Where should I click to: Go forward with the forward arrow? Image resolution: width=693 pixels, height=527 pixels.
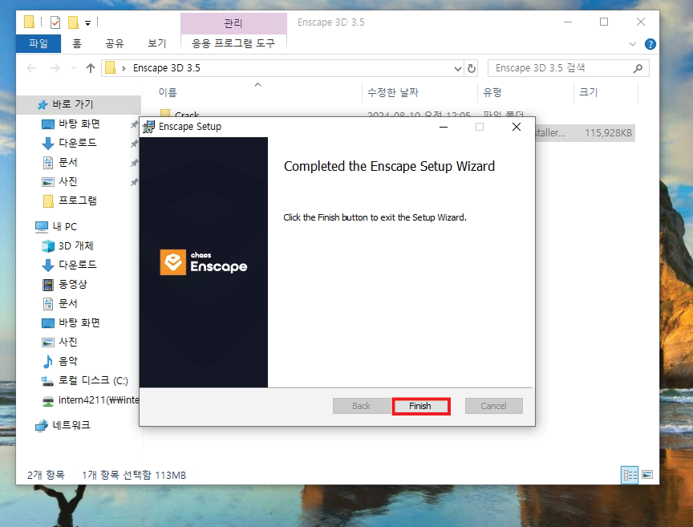point(55,68)
